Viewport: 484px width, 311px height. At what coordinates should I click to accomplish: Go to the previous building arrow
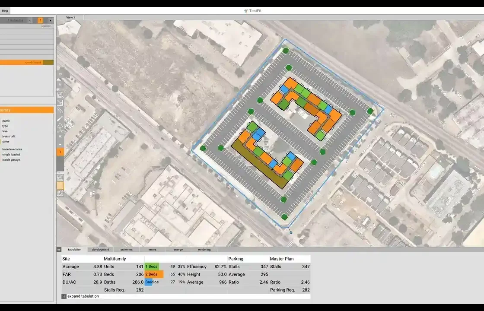(x=30, y=20)
